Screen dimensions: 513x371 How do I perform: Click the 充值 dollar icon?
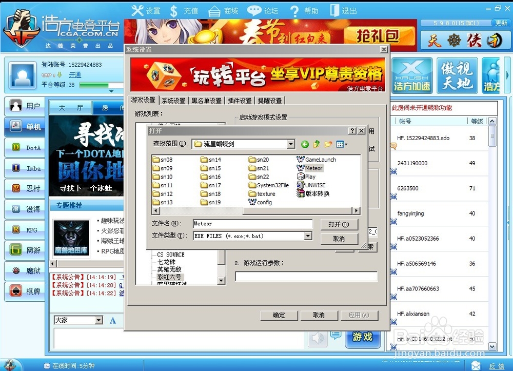(x=174, y=11)
